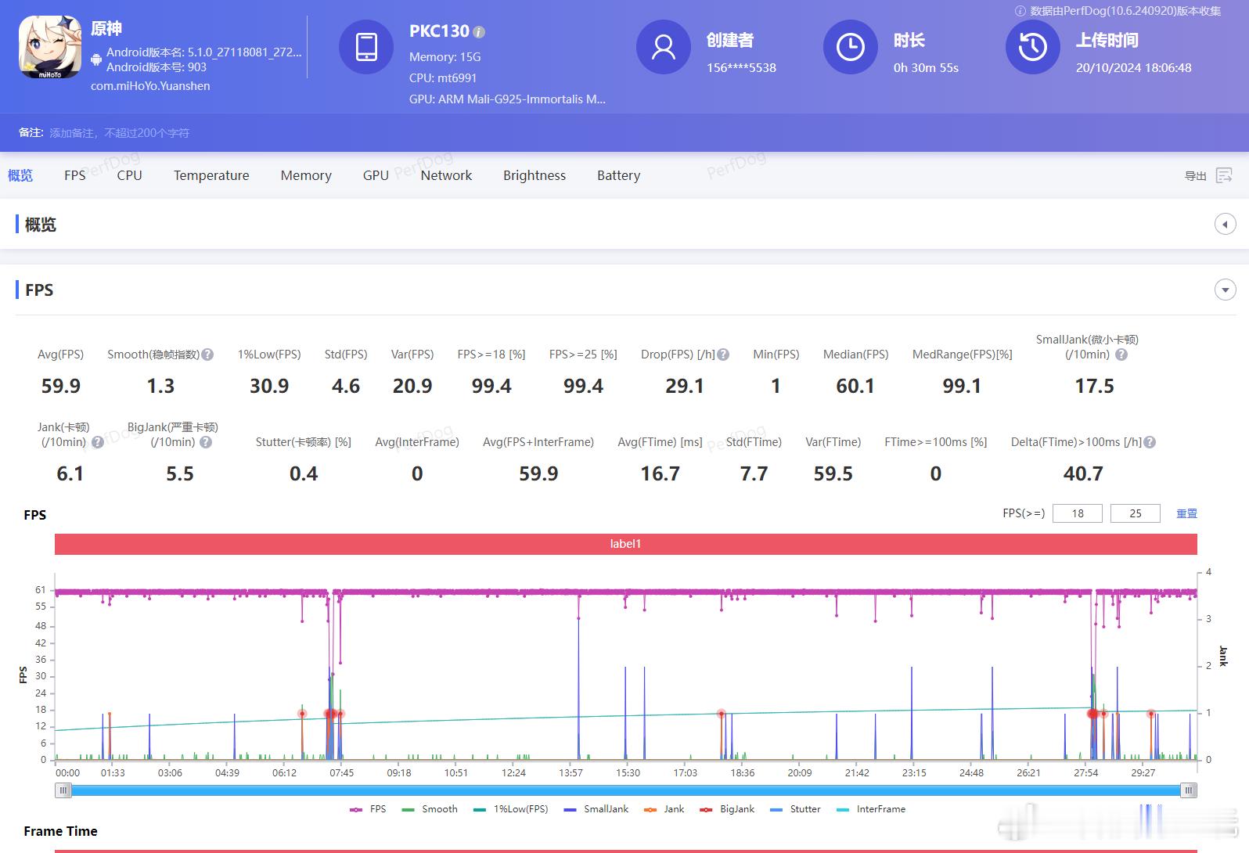Toggle the SmallJank legend series
Viewport: 1249px width, 853px height.
click(x=596, y=809)
